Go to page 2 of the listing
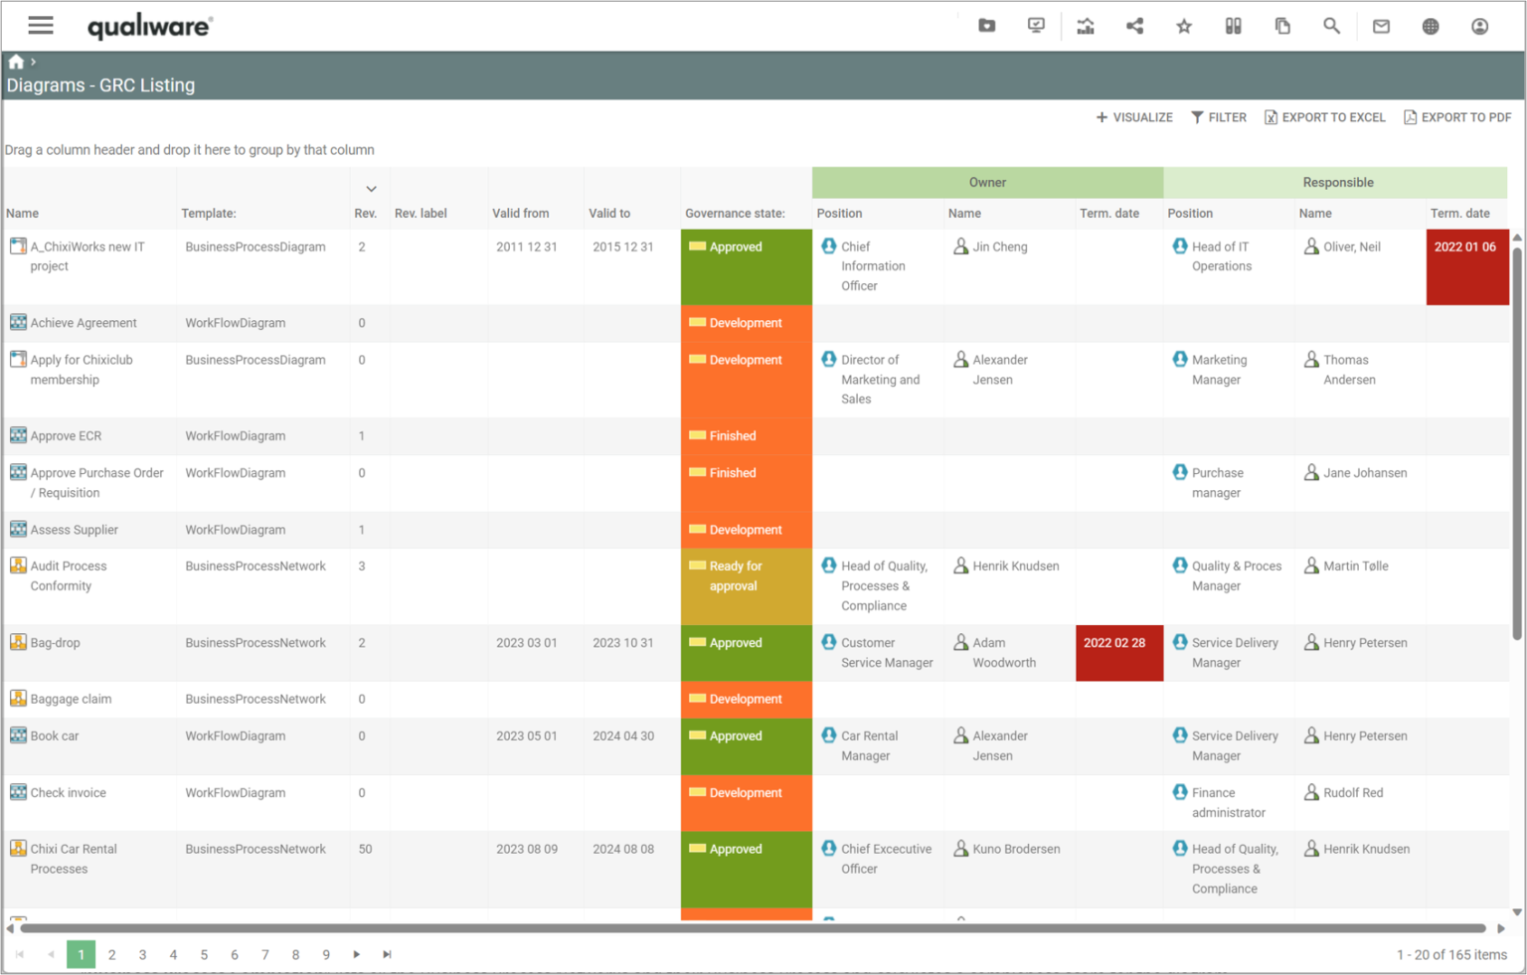The height and width of the screenshot is (975, 1527). tap(111, 954)
